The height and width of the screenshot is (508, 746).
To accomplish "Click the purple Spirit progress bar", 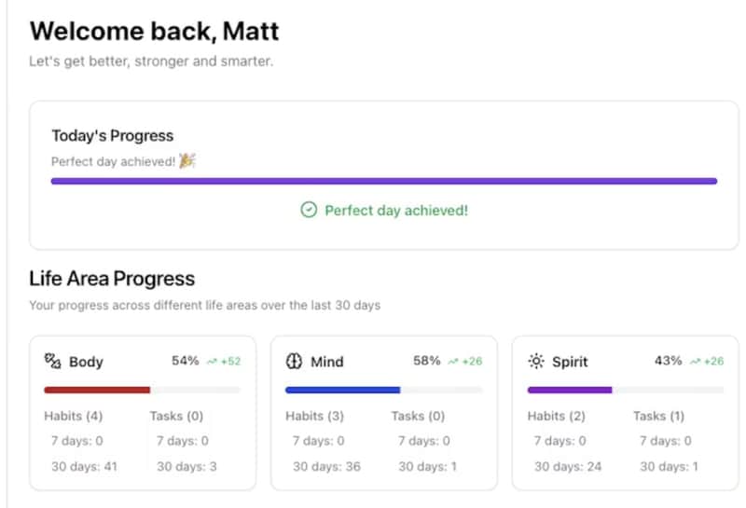I will [569, 390].
